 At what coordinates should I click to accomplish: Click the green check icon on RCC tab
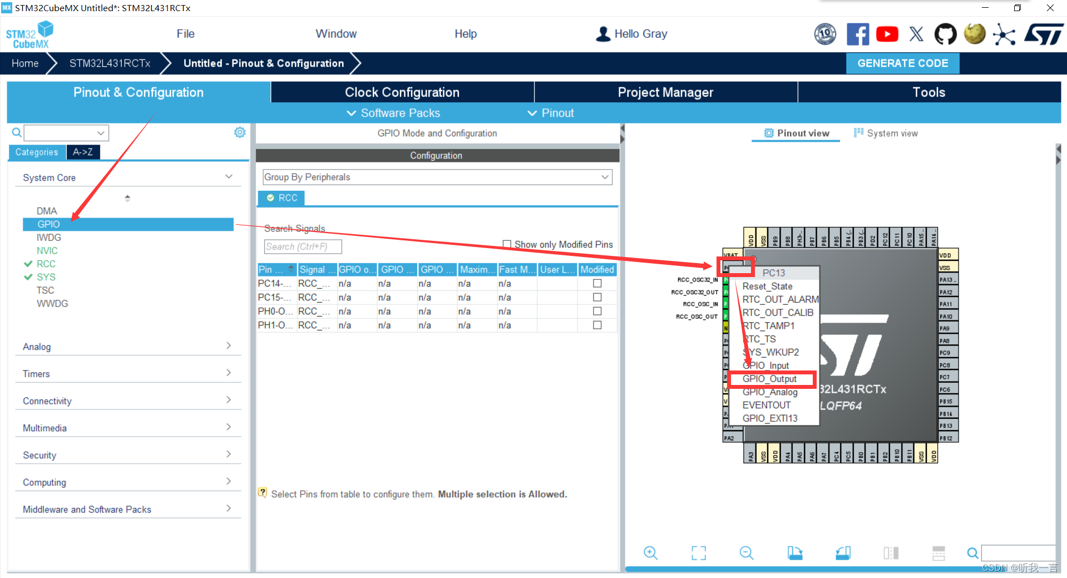[x=270, y=197]
